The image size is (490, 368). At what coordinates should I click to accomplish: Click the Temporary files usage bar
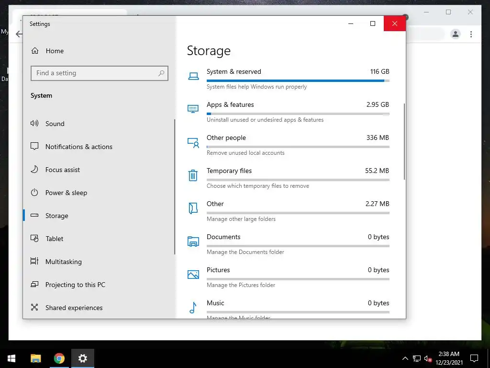coord(298,180)
